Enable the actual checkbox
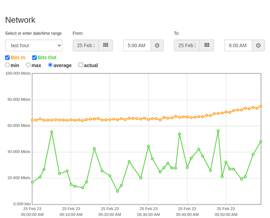The image size is (270, 218). pyautogui.click(x=80, y=65)
